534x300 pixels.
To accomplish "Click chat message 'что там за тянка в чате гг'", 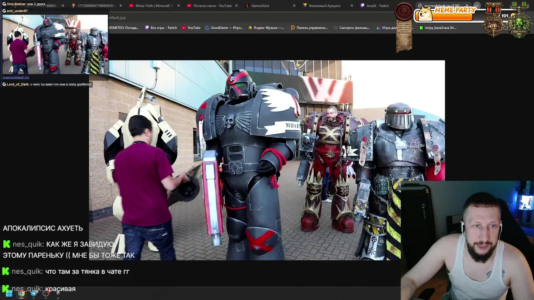I will coord(87,271).
